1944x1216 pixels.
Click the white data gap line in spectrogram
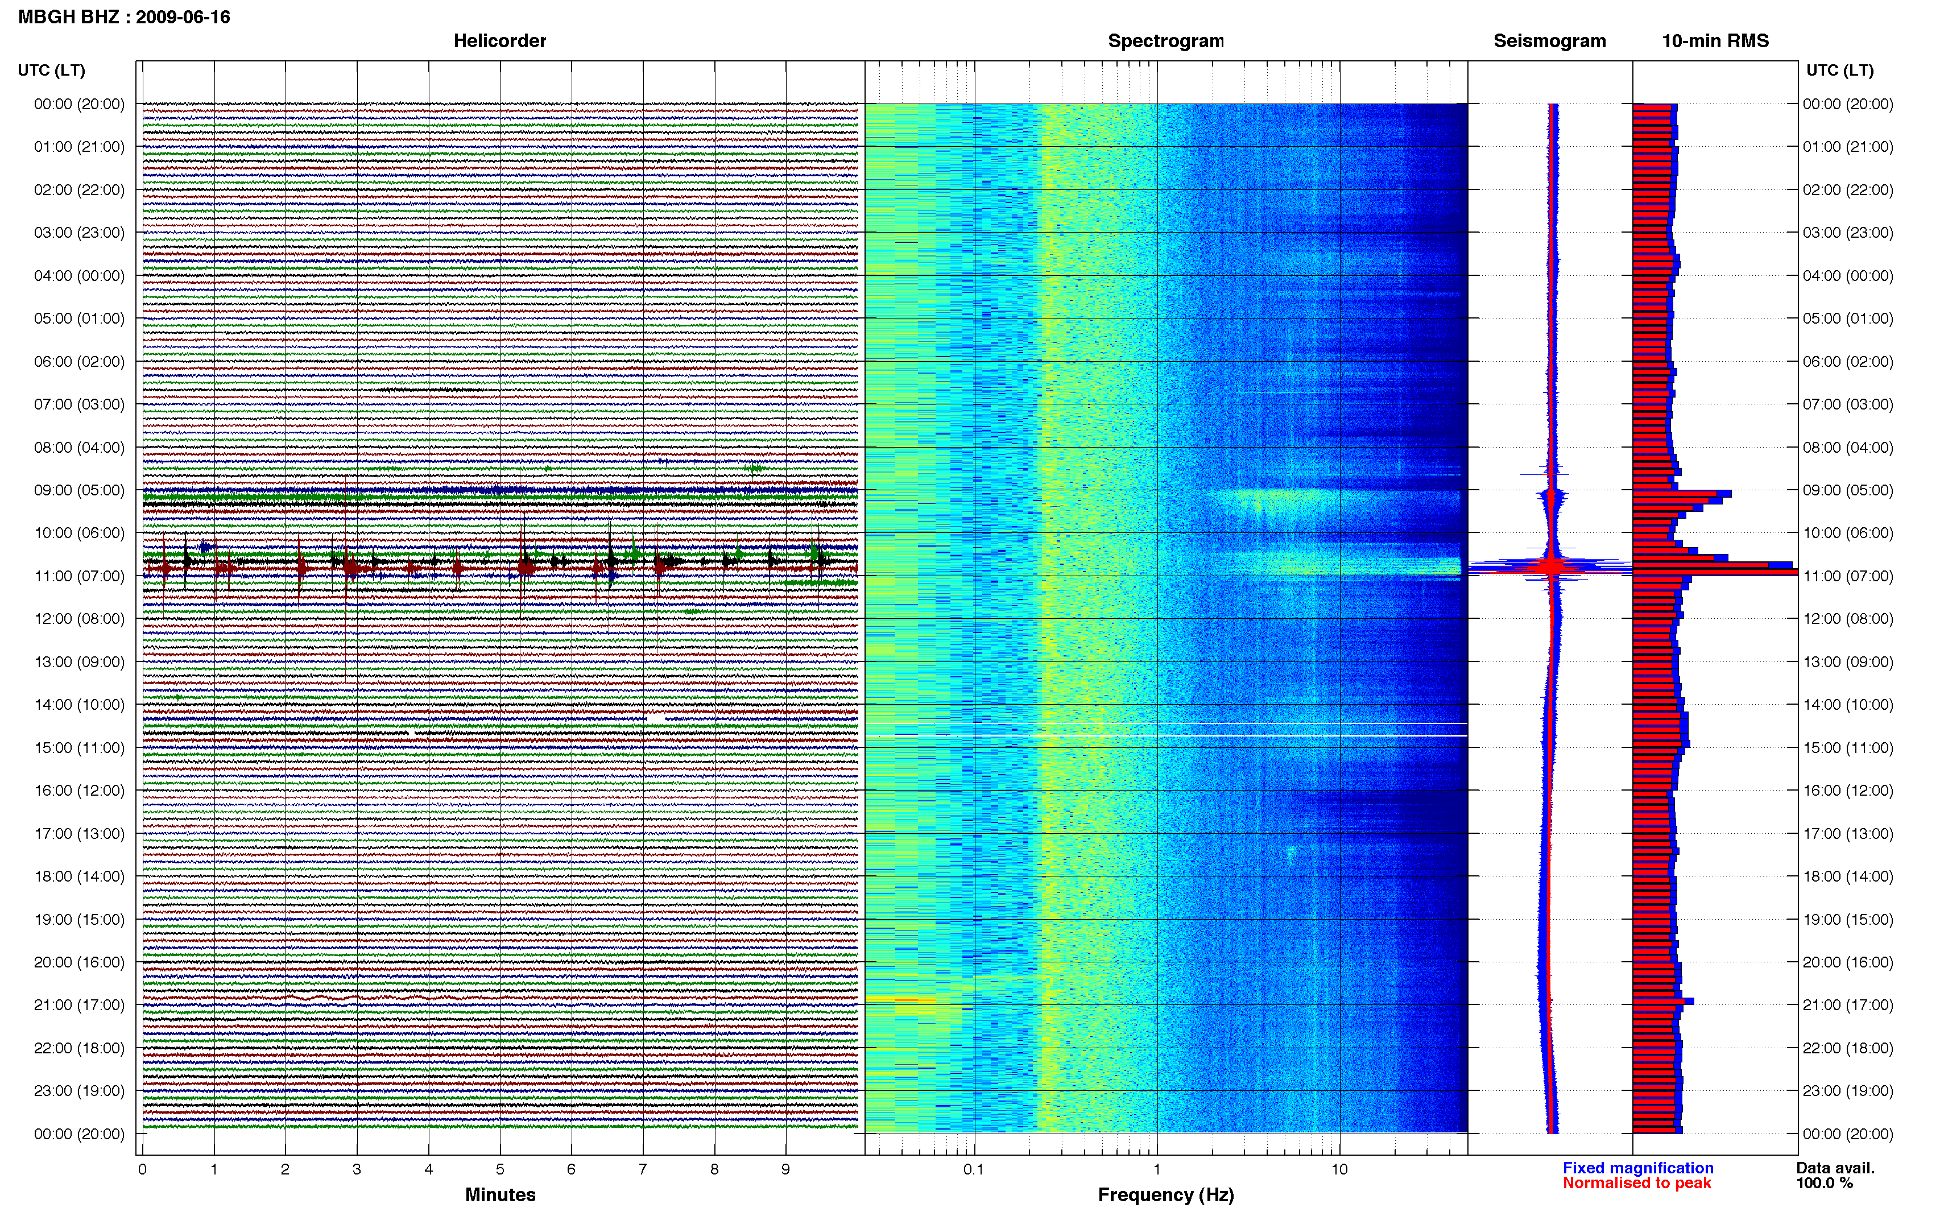coord(1166,735)
